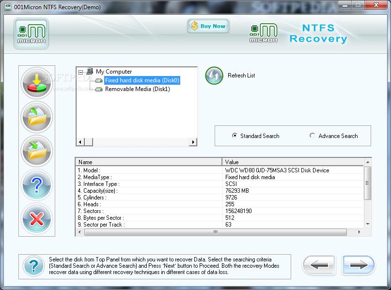Click the value 'SCSI' in Interface Type row
The image size is (391, 290).
(231, 184)
